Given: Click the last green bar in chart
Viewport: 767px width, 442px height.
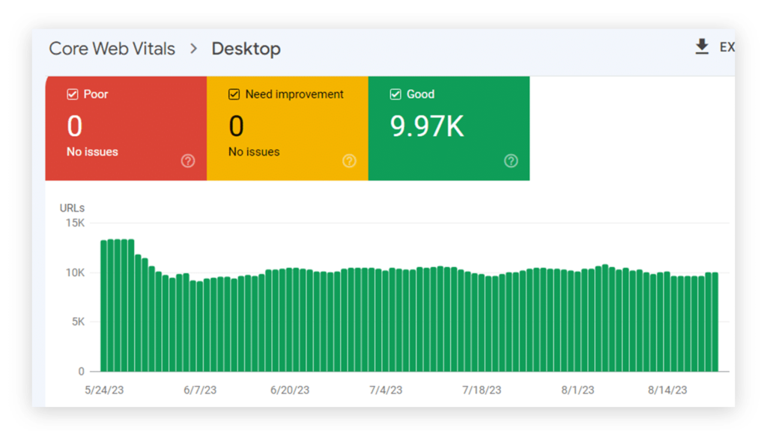Looking at the screenshot, I should [x=715, y=322].
